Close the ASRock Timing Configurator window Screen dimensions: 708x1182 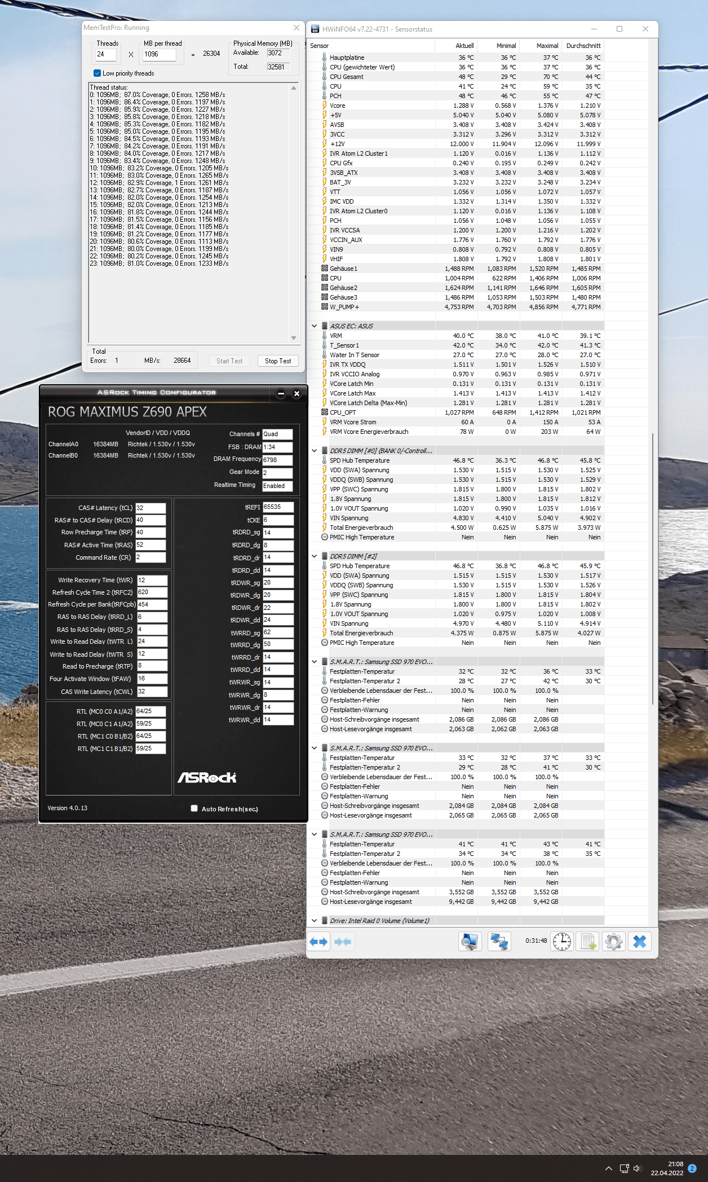[297, 394]
